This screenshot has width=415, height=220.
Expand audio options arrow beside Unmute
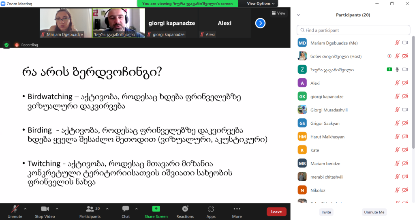pos(25,209)
